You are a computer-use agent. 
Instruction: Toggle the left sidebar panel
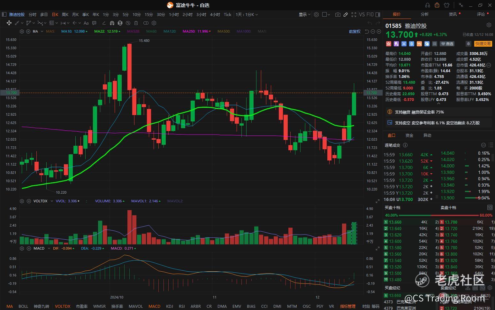pyautogui.click(x=4, y=14)
